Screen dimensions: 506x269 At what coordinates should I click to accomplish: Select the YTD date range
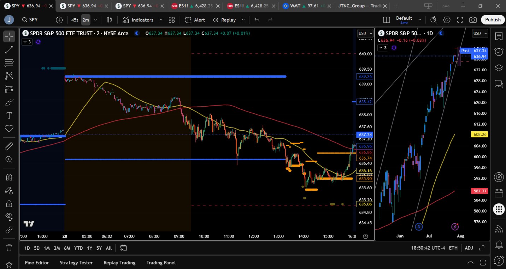[x=78, y=248]
